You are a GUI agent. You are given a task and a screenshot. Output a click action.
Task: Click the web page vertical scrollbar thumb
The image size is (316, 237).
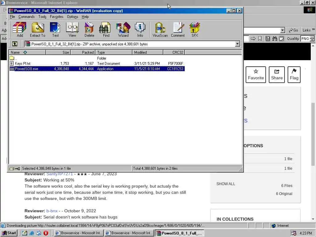click(x=313, y=135)
